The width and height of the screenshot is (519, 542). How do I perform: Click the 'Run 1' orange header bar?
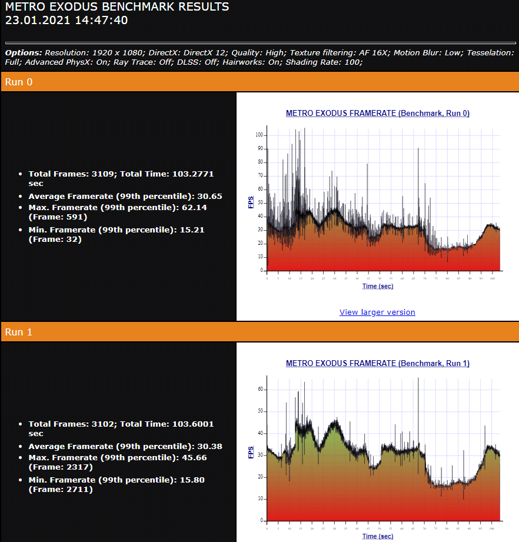pos(260,332)
